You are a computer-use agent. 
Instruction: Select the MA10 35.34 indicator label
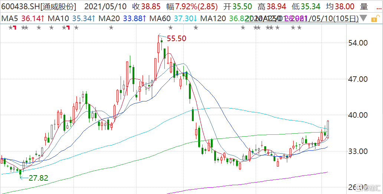[71, 18]
